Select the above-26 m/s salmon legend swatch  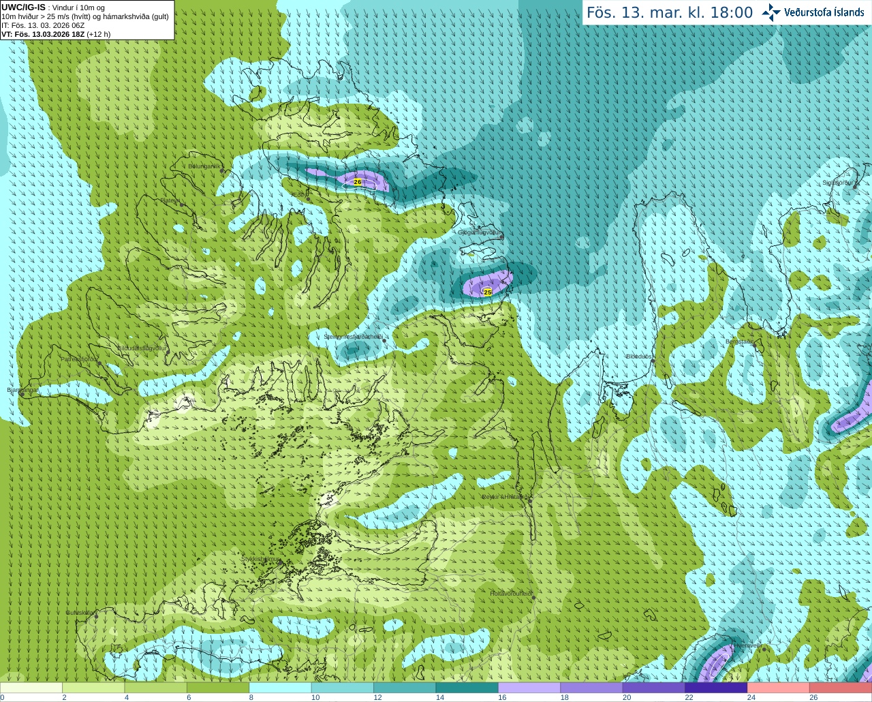[841, 688]
